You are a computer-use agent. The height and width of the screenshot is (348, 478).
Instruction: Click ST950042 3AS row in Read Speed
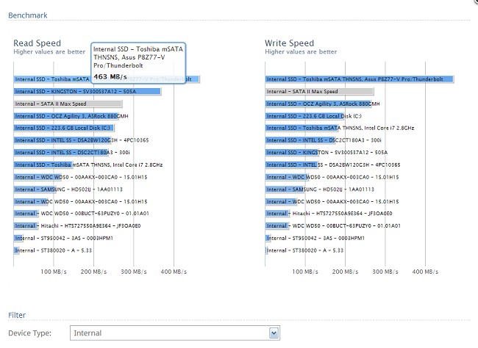(x=63, y=238)
